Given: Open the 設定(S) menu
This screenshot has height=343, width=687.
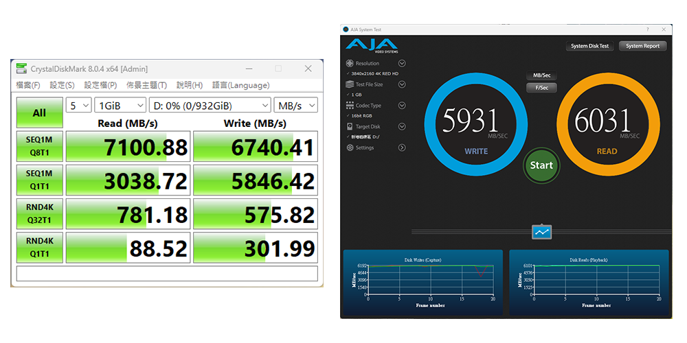Looking at the screenshot, I should (x=62, y=85).
